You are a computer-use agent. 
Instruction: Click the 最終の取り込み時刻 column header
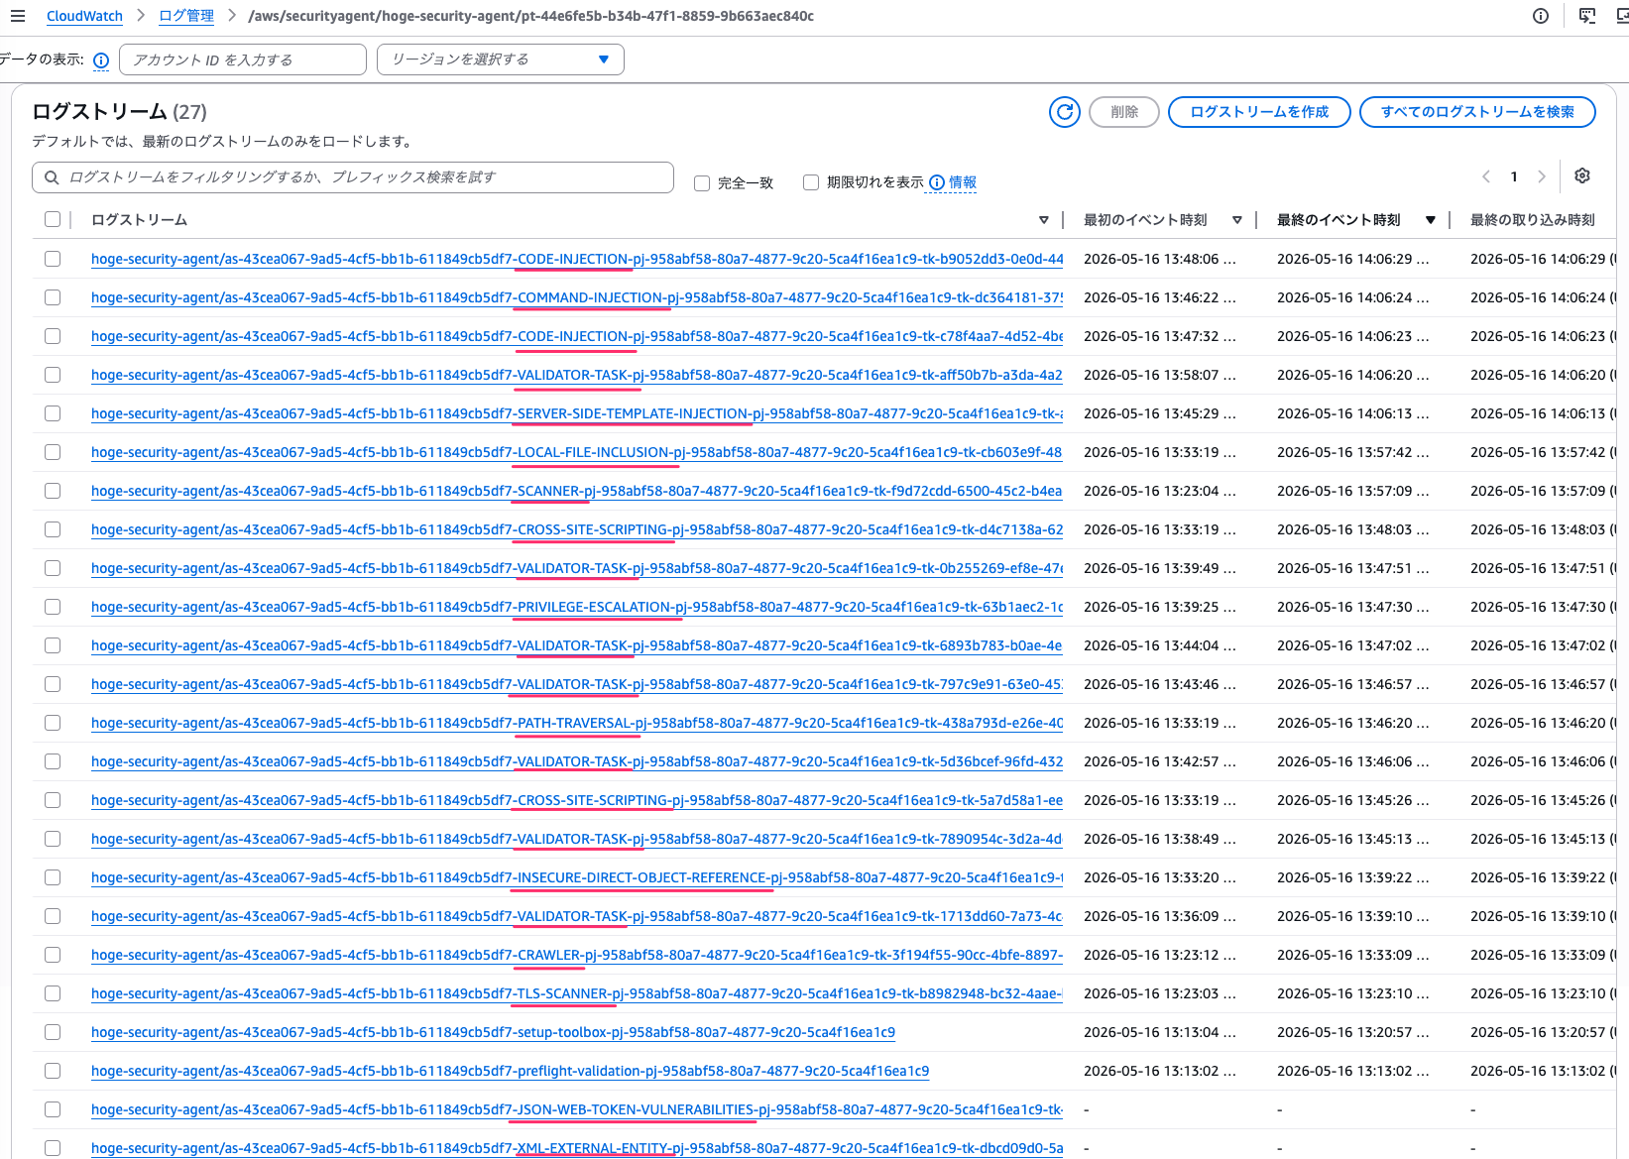(x=1532, y=220)
